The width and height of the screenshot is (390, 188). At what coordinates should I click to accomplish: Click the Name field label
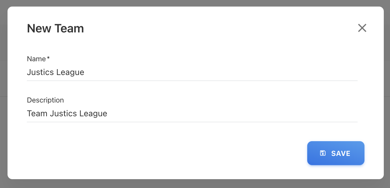click(36, 59)
